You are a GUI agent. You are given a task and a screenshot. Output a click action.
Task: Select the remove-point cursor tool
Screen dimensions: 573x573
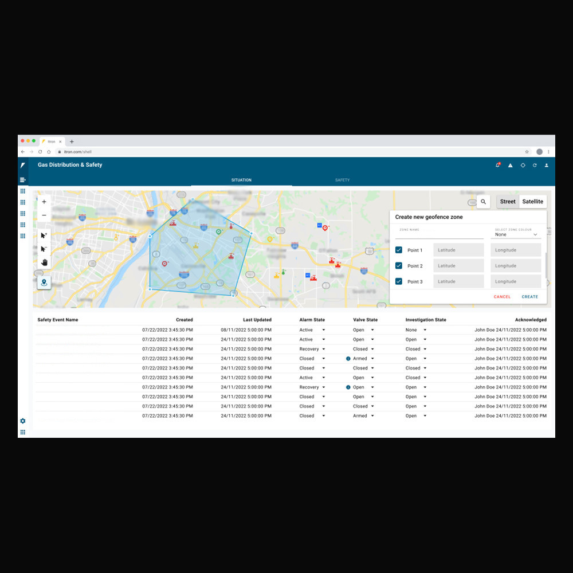click(x=44, y=249)
